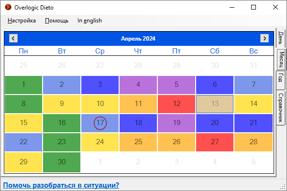Image resolution: width=287 pixels, height=191 pixels.
Task: Select green day 1 of April
Action: coord(23,85)
